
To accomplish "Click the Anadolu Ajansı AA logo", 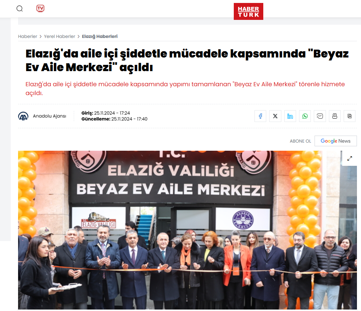I will 23,116.
